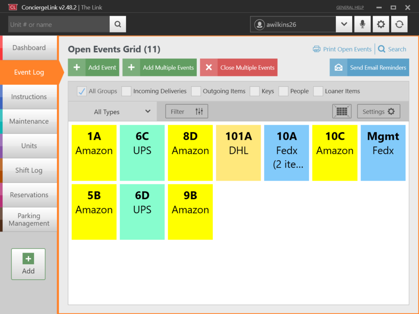Click the search magnifier button in the top bar

click(117, 24)
